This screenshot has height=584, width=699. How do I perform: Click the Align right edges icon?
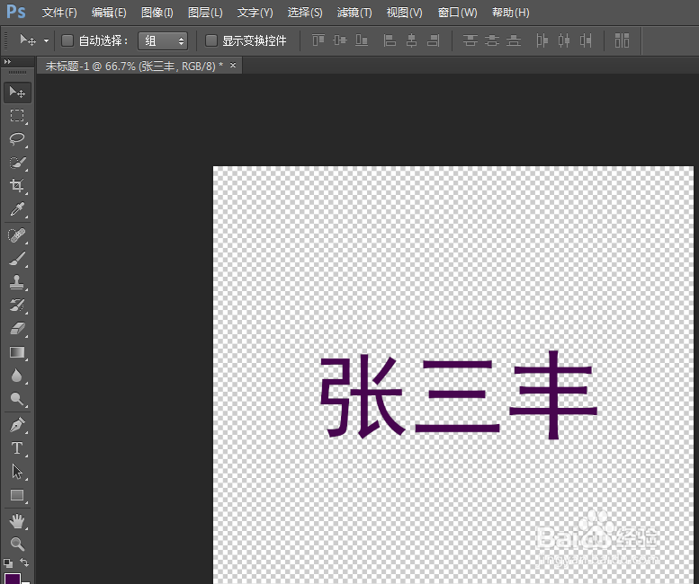[x=434, y=40]
